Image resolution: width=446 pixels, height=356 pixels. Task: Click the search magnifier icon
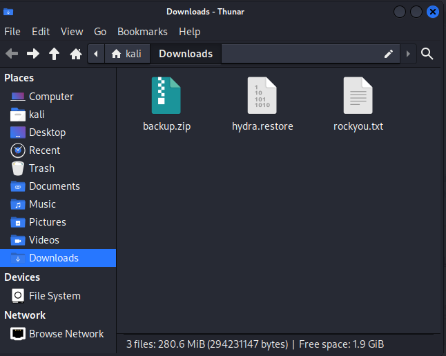click(x=427, y=53)
